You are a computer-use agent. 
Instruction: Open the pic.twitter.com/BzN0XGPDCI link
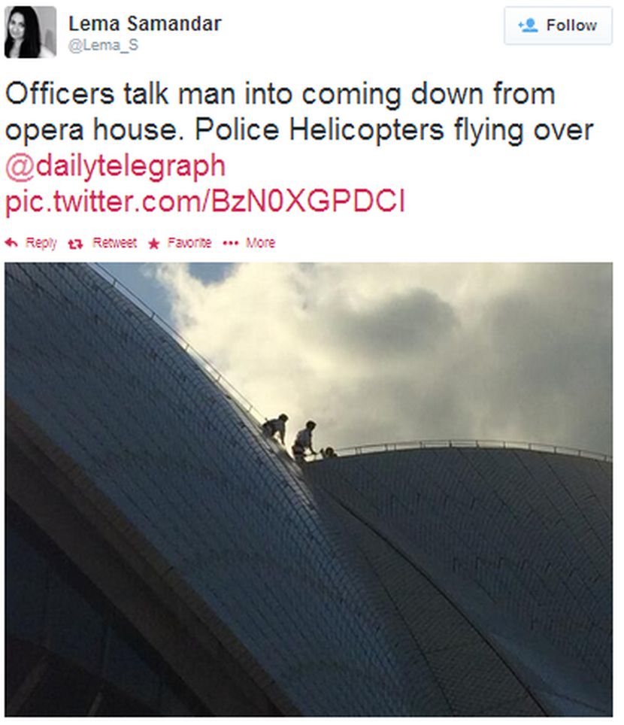(x=205, y=202)
